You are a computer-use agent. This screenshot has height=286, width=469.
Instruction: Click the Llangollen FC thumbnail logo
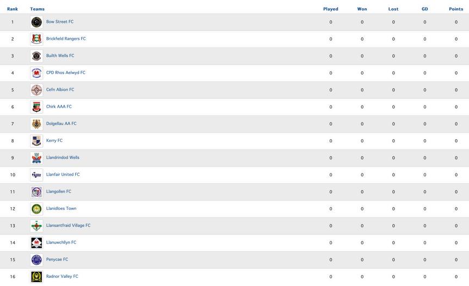(36, 192)
